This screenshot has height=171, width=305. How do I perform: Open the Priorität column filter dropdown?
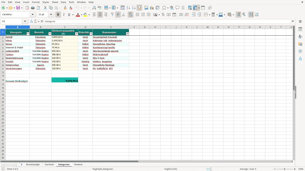[x=91, y=34]
